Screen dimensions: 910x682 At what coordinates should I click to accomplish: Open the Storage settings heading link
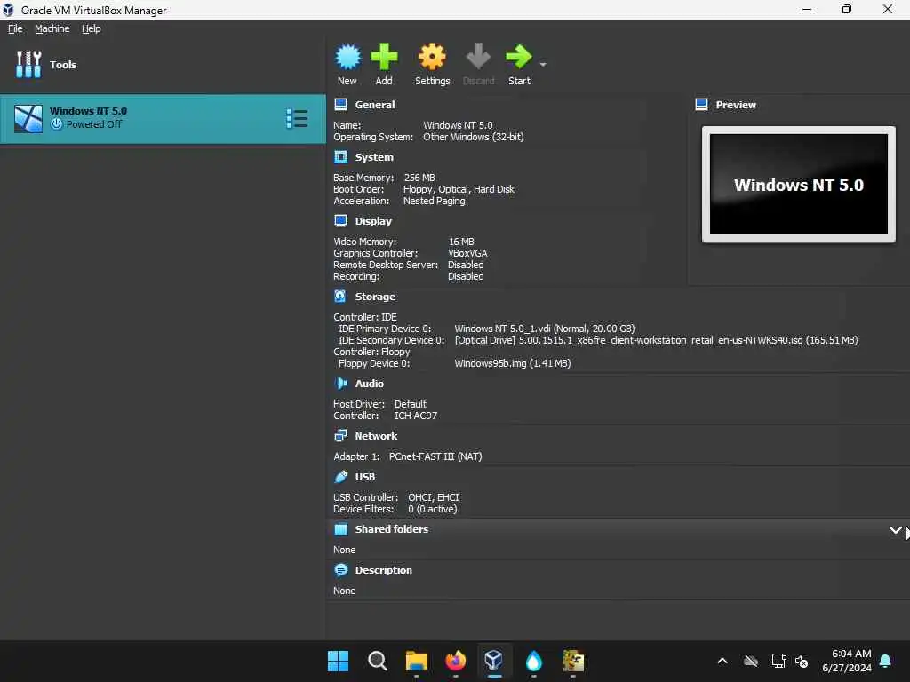click(375, 297)
